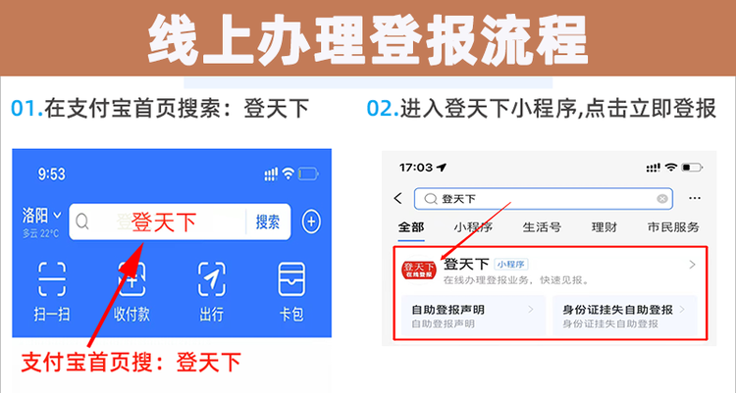Open the 登天下 result via the right chevron

tap(693, 265)
